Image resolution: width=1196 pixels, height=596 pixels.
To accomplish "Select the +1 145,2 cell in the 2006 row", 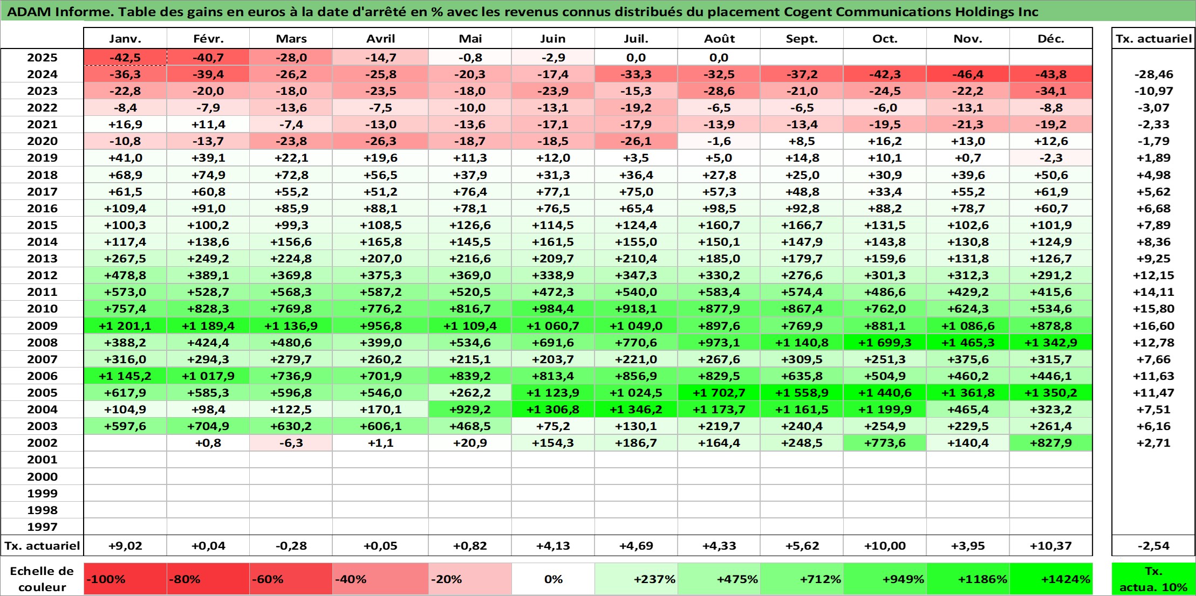I will click(x=125, y=376).
